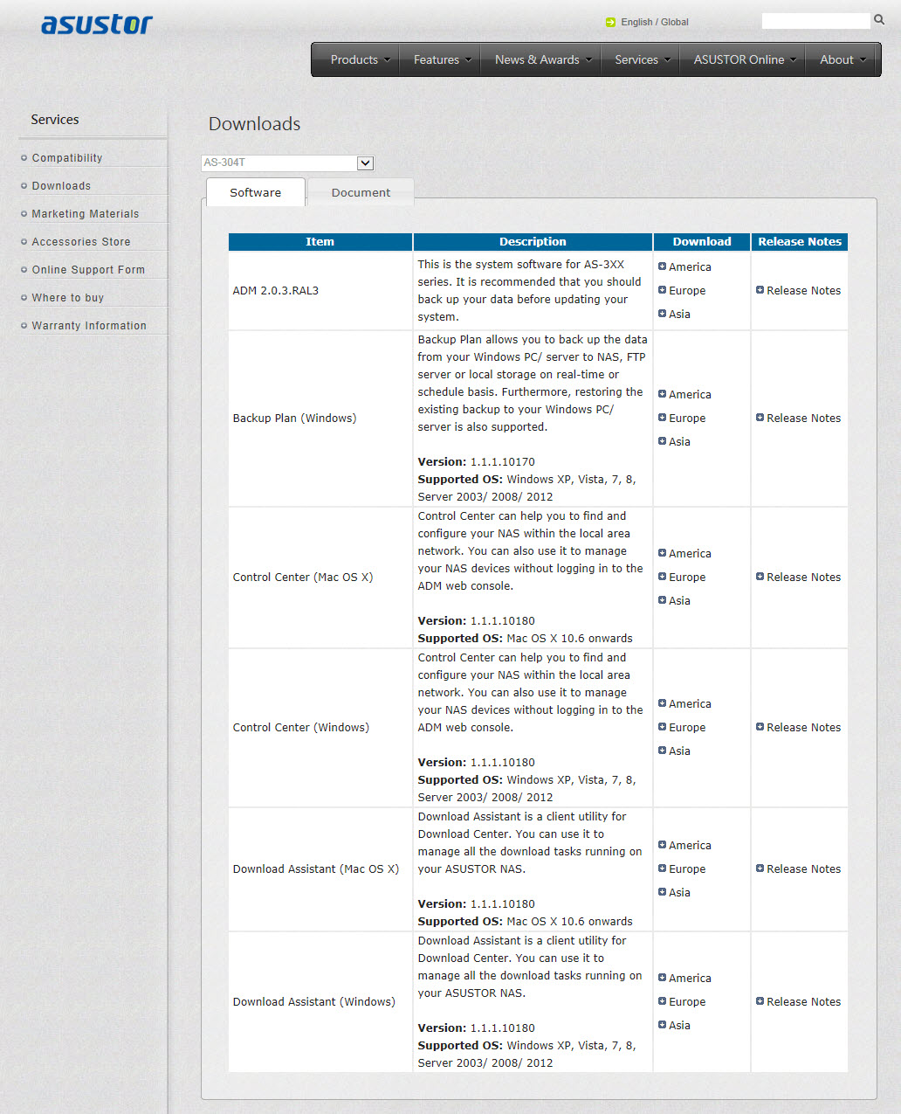Image resolution: width=901 pixels, height=1114 pixels.
Task: Click the Item column header
Action: click(320, 242)
